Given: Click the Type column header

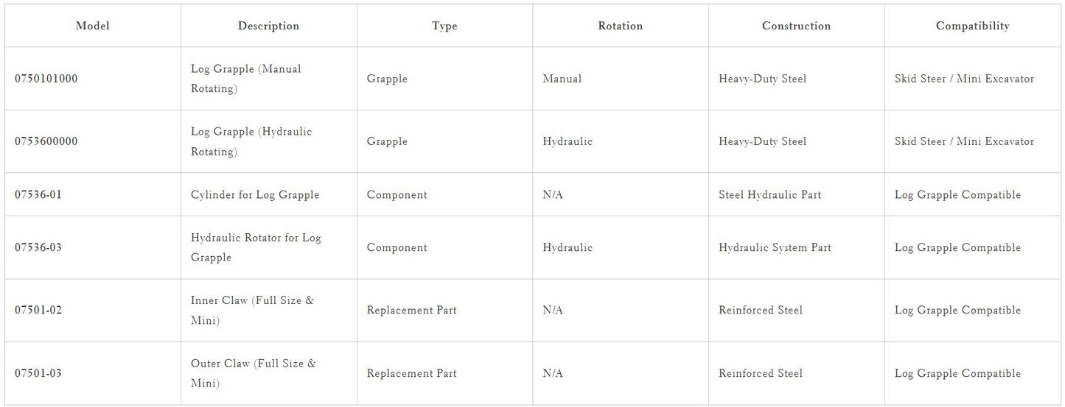Looking at the screenshot, I should click(444, 26).
